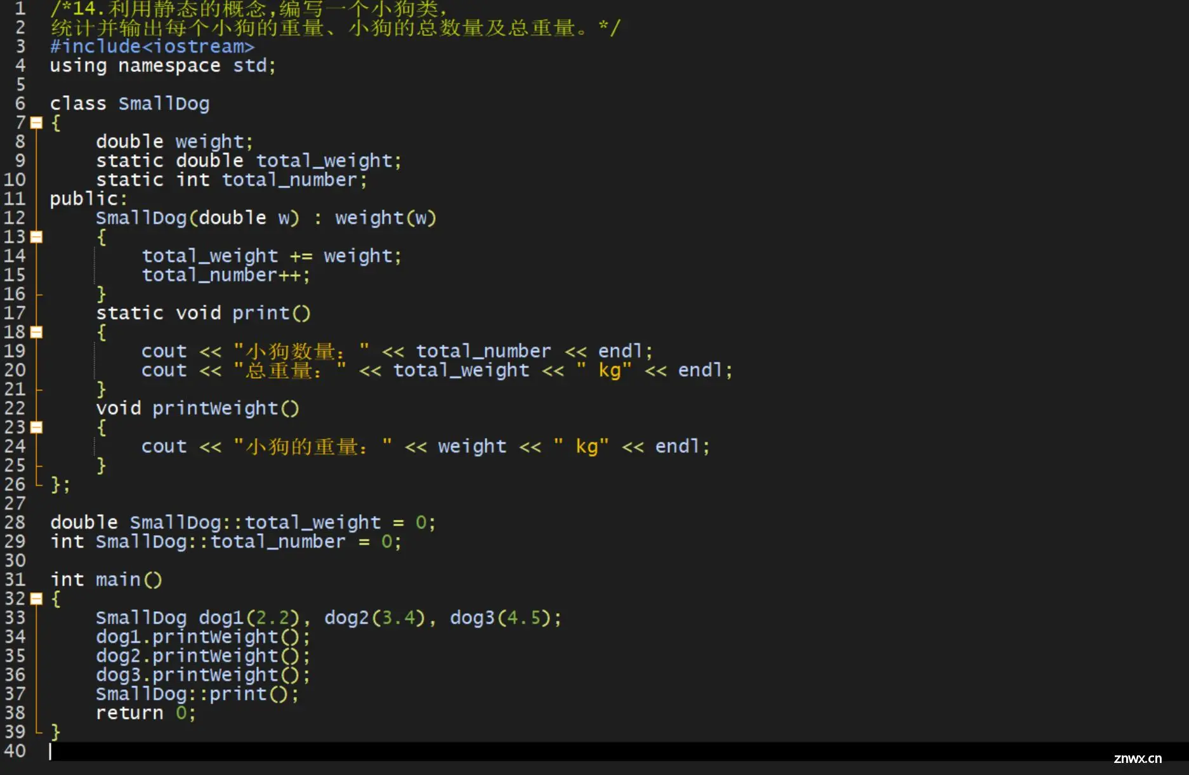
Task: Click 'static int total_number;' declaration
Action: click(x=232, y=180)
